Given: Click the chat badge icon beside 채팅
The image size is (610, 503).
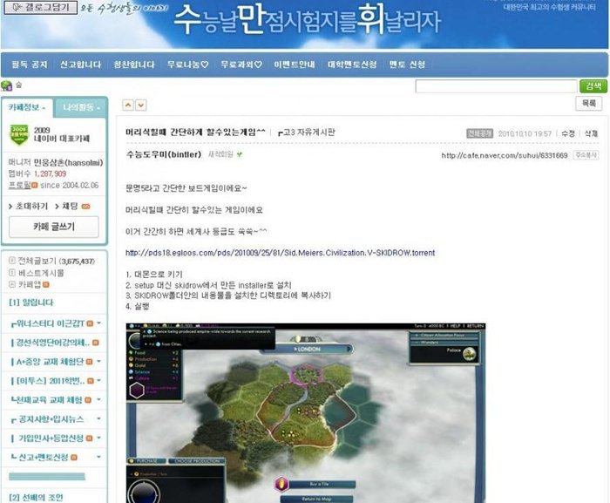Looking at the screenshot, I should 85,207.
